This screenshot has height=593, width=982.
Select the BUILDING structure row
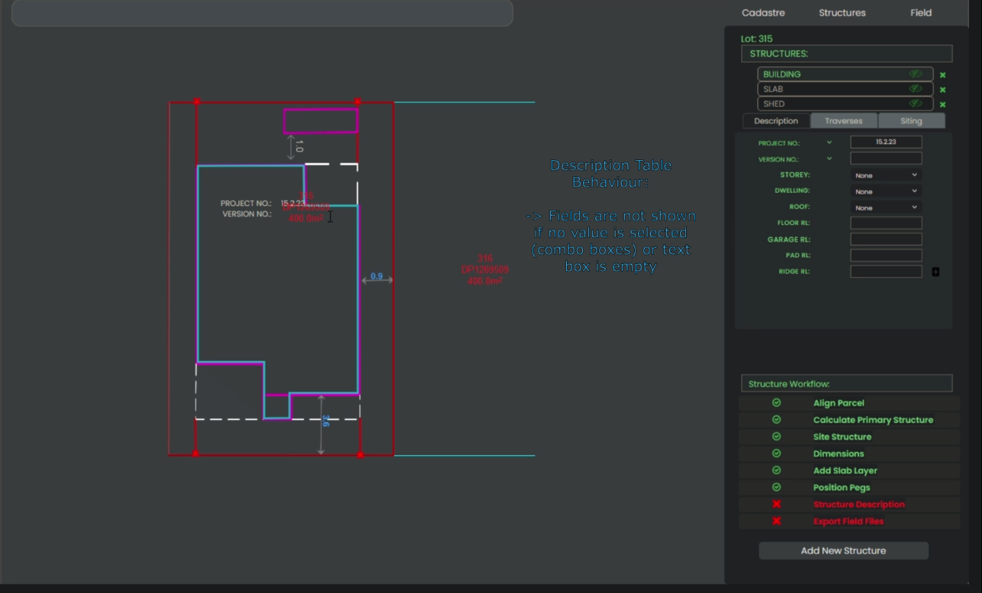click(x=845, y=74)
